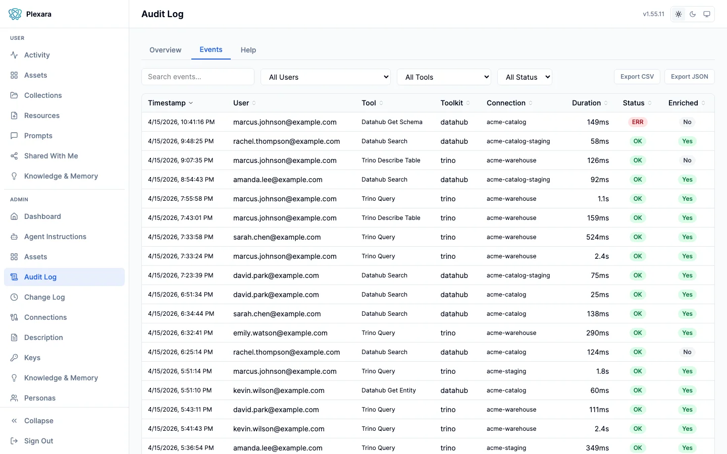Click the Export CSV button
This screenshot has width=727, height=454.
[x=637, y=77]
